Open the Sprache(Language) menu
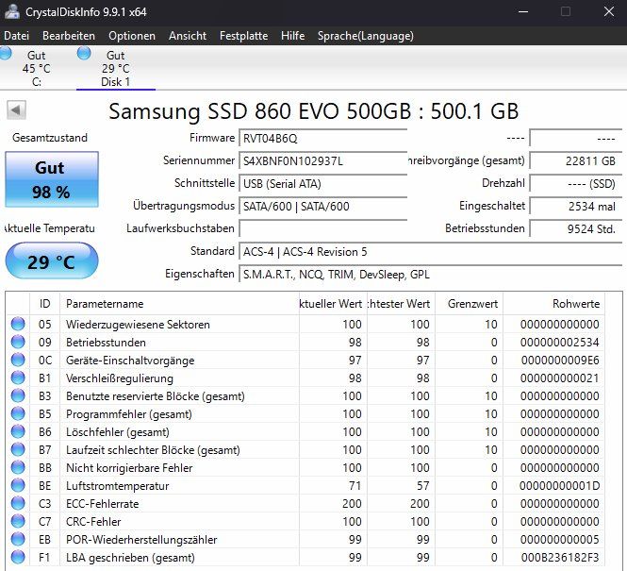Viewport: 627px width, 571px height. tap(366, 36)
